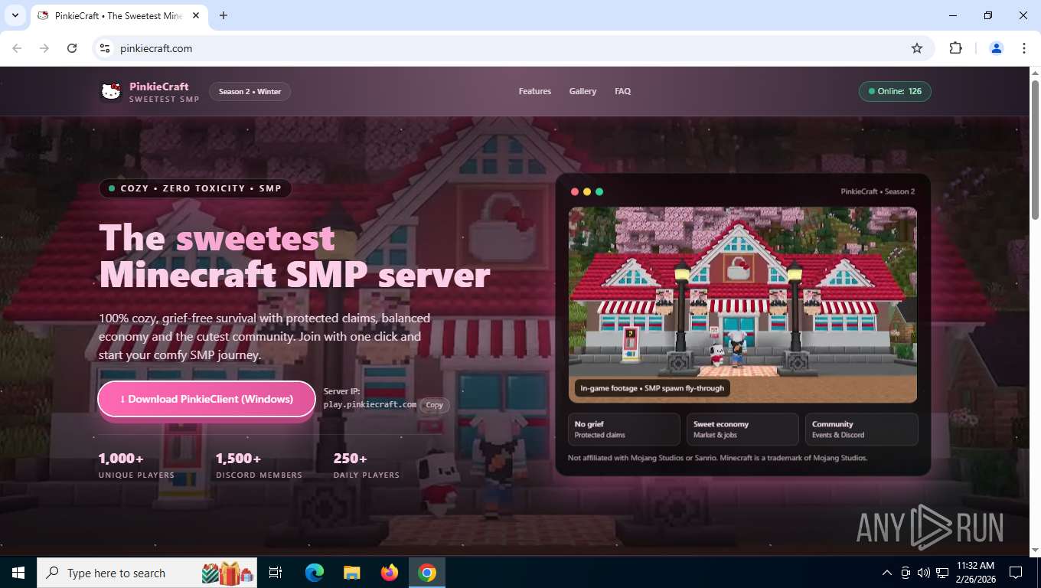Click the PinkieCraft kitty logo icon

pos(111,92)
